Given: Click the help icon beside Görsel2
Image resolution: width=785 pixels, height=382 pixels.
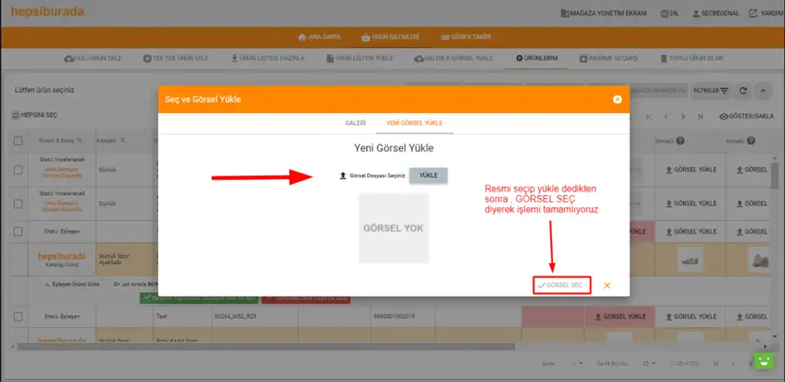Looking at the screenshot, I should 680,141.
